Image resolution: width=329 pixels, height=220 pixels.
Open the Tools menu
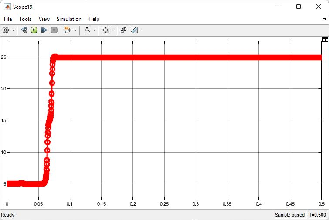tap(25, 19)
